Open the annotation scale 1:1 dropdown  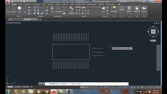[138, 87]
